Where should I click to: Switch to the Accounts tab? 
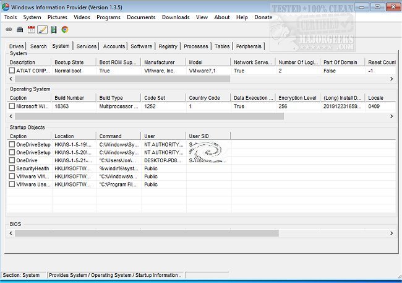pyautogui.click(x=114, y=46)
